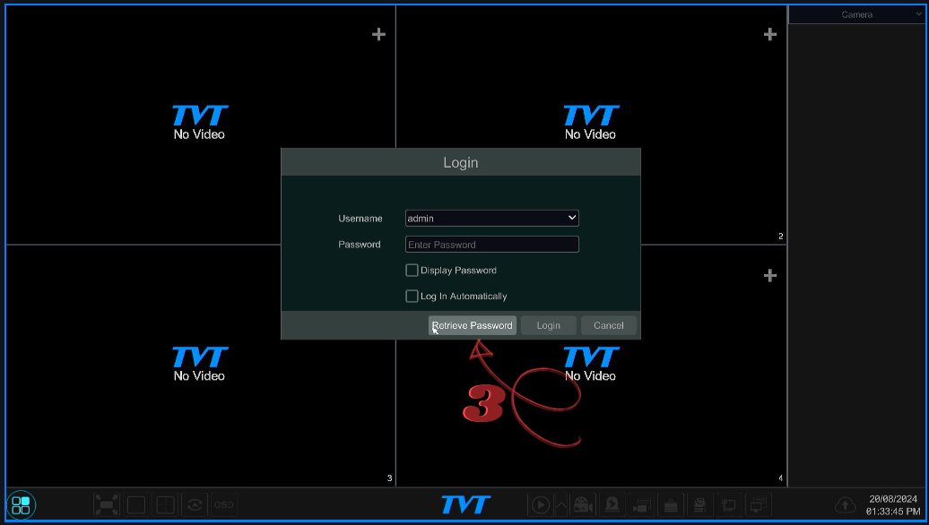Expand the up-arrow beside the playback icon
The height and width of the screenshot is (525, 929).
561,505
